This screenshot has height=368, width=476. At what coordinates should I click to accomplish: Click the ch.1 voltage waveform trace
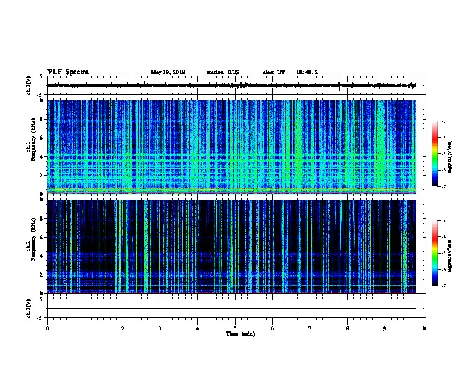click(x=232, y=85)
